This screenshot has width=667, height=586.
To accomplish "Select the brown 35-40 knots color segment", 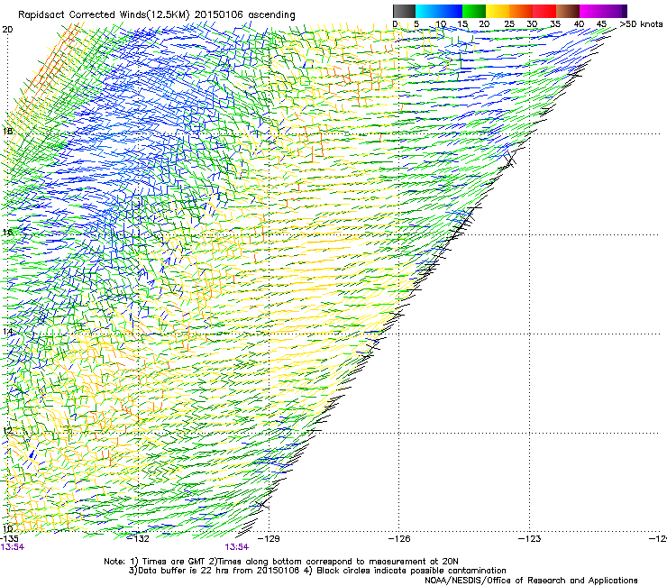I will pyautogui.click(x=568, y=11).
